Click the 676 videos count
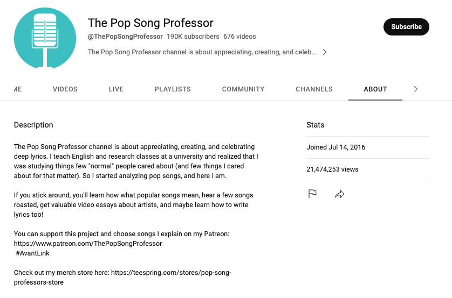Screen dimensions: 452x298 [239, 37]
